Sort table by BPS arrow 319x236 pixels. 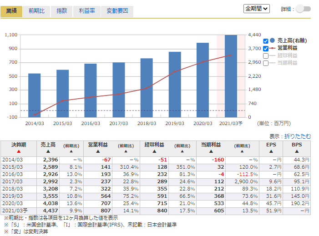coord(297,151)
